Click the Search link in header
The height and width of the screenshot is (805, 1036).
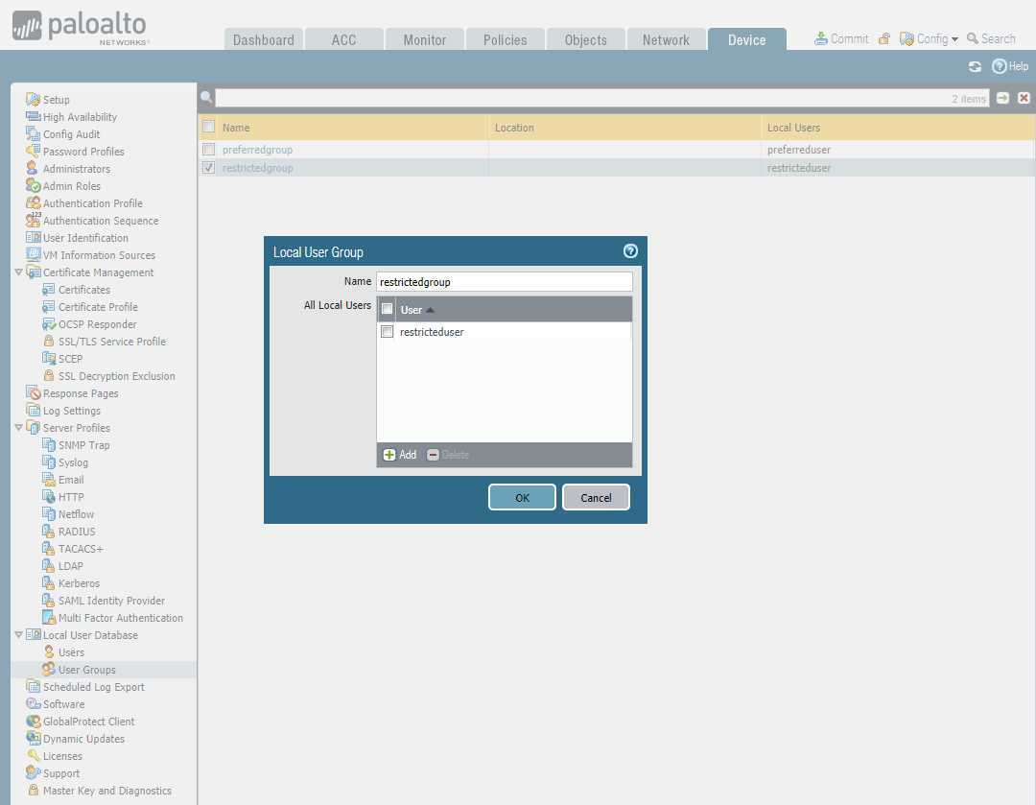[x=991, y=39]
